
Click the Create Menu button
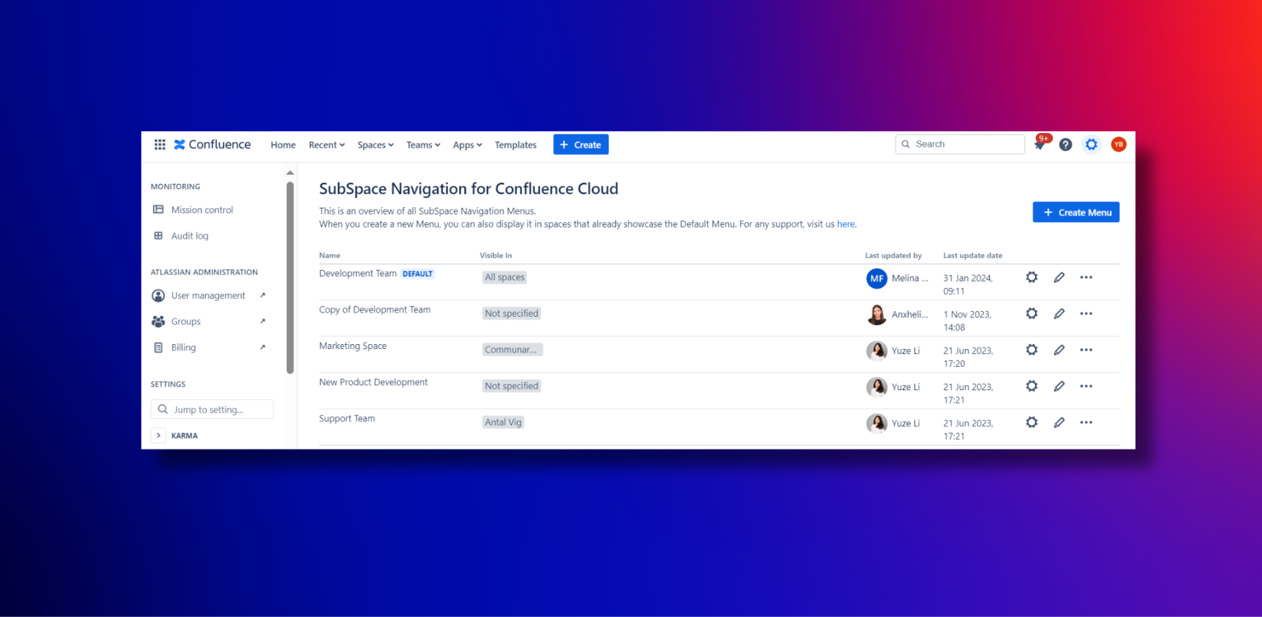1076,213
